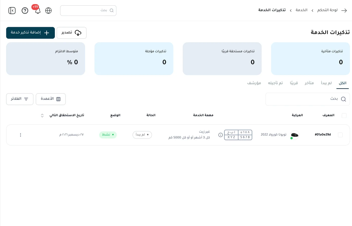
Task: Switch to the مؤرشف tab
Action: (x=254, y=83)
